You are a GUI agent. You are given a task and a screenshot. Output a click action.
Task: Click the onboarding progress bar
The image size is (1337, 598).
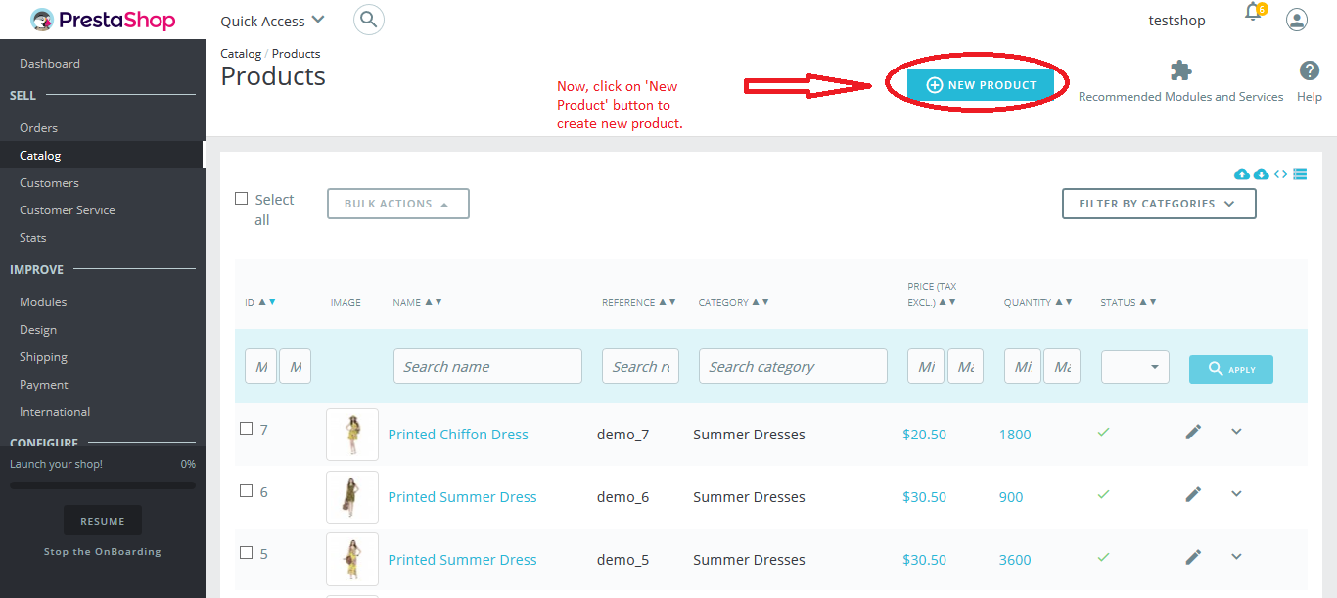click(x=103, y=484)
